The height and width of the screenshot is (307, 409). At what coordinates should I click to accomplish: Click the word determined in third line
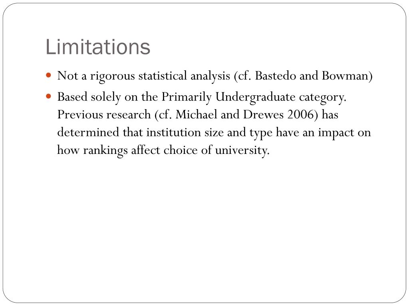(88, 132)
